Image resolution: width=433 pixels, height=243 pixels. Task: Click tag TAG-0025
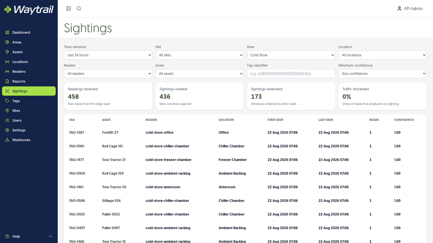point(77,214)
